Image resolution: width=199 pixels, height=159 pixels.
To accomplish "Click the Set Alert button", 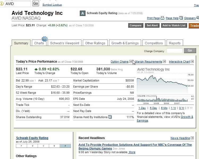I will (x=152, y=25).
